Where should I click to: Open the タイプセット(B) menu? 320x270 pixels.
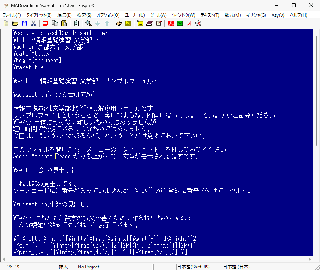click(39, 15)
